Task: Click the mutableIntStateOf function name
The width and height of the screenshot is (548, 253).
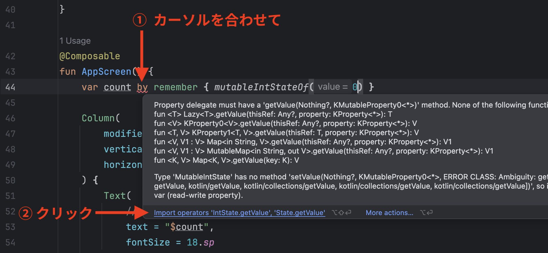Action: [x=261, y=87]
